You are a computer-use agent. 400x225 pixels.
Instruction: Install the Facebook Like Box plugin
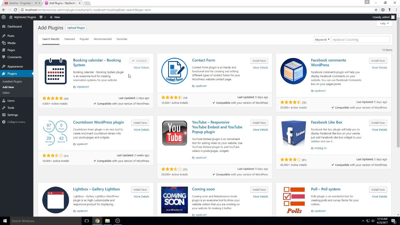(378, 123)
